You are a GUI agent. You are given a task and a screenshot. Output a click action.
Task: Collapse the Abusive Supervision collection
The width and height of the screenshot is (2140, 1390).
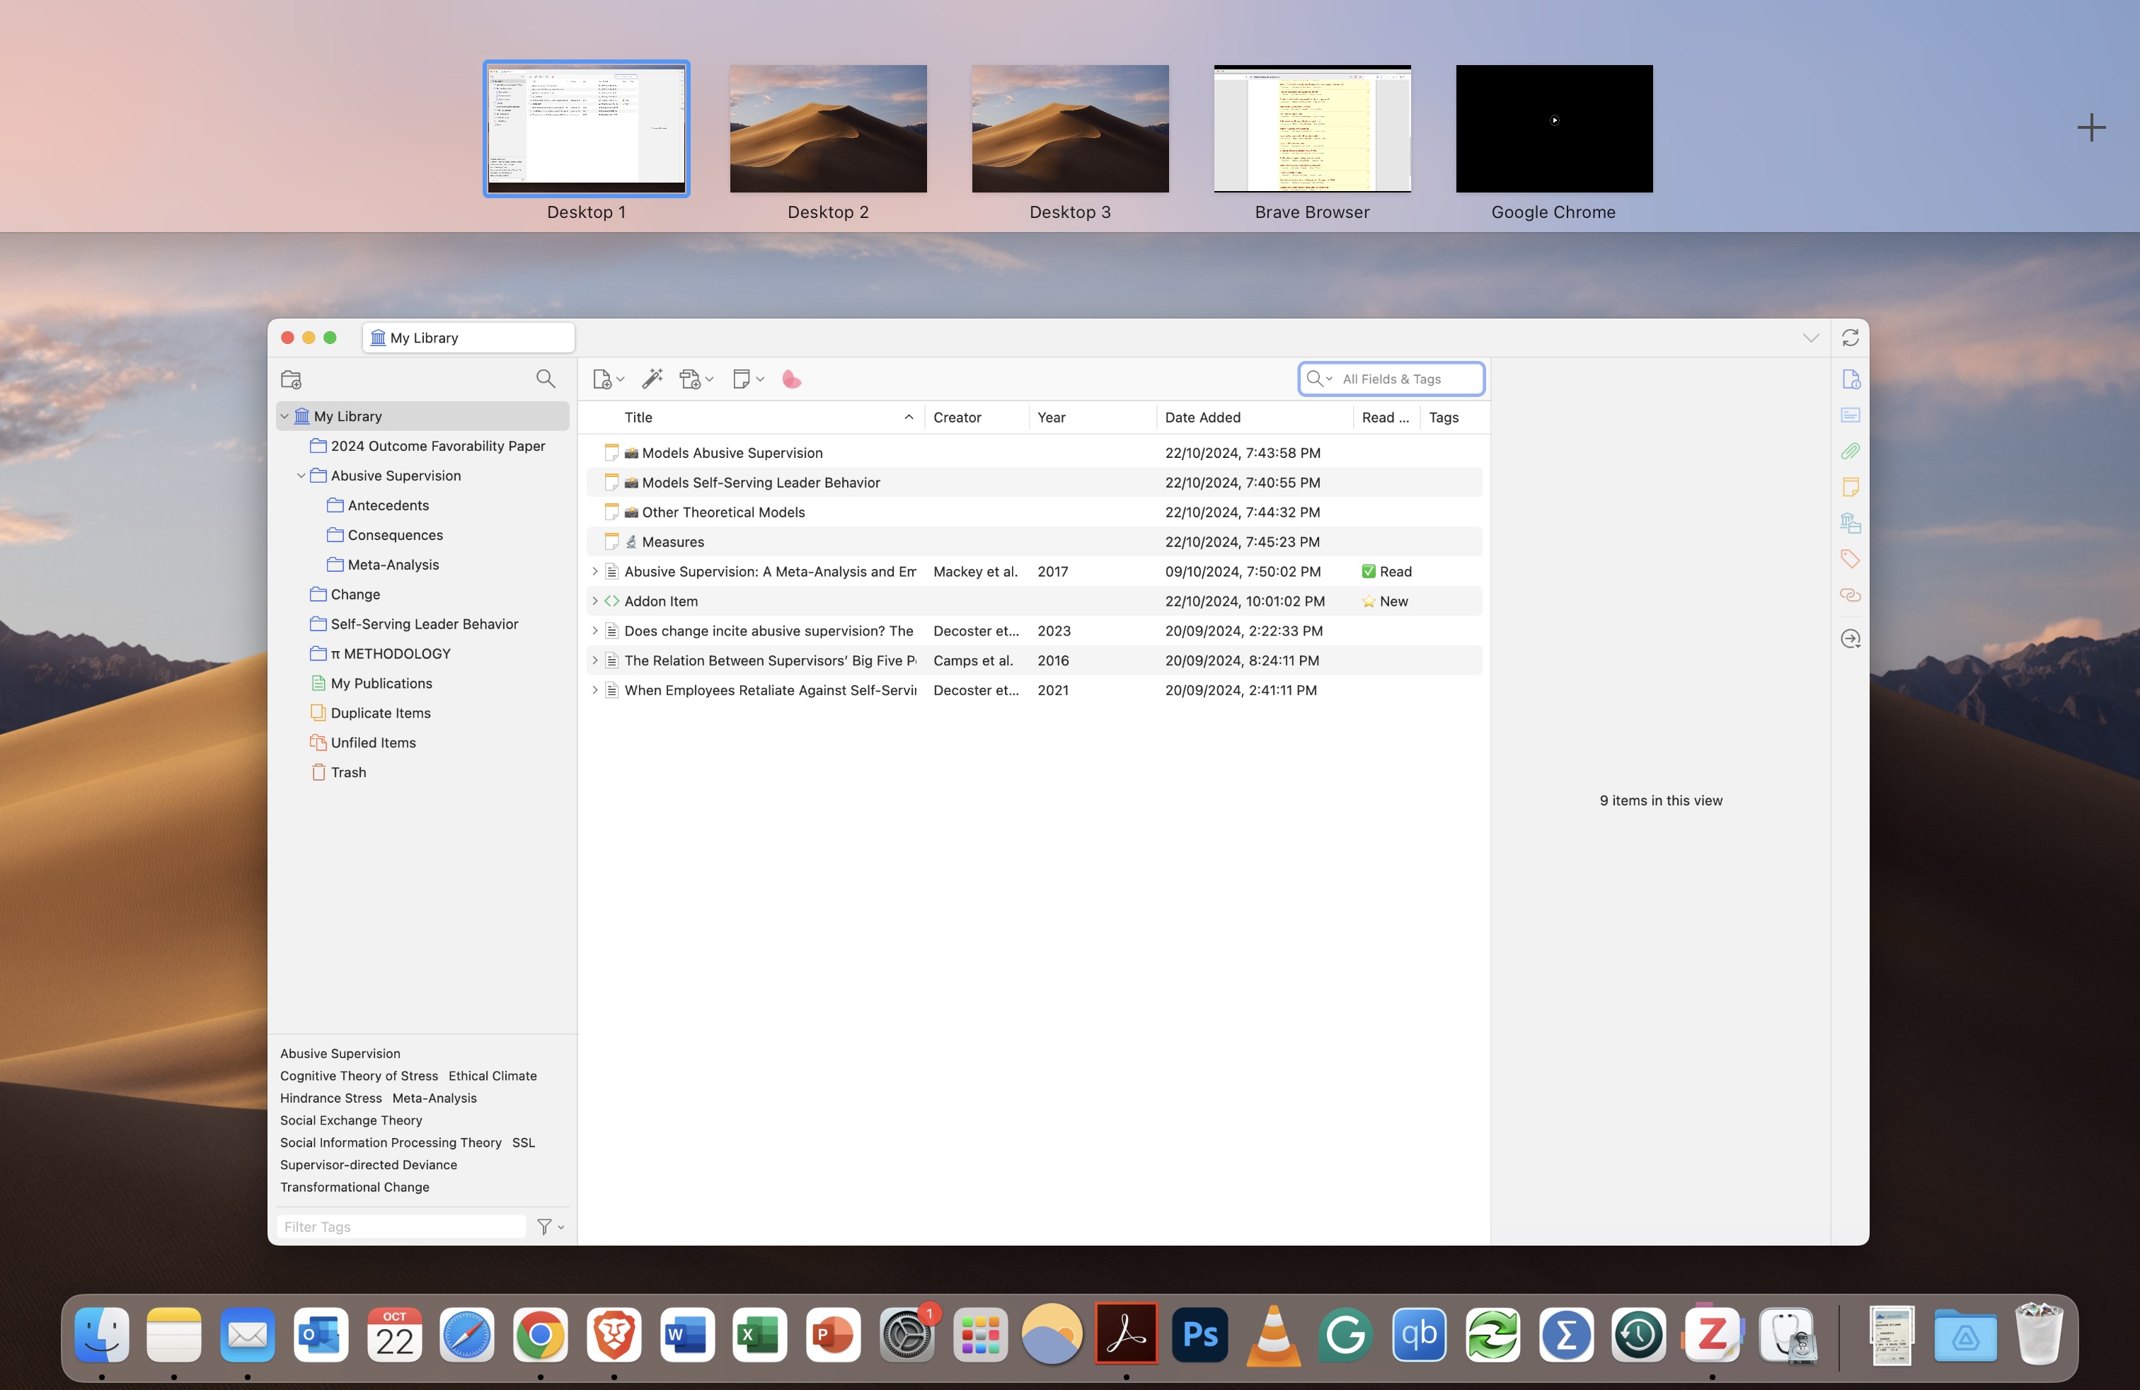click(x=301, y=476)
